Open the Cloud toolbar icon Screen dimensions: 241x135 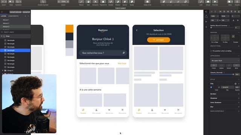tap(208, 2)
